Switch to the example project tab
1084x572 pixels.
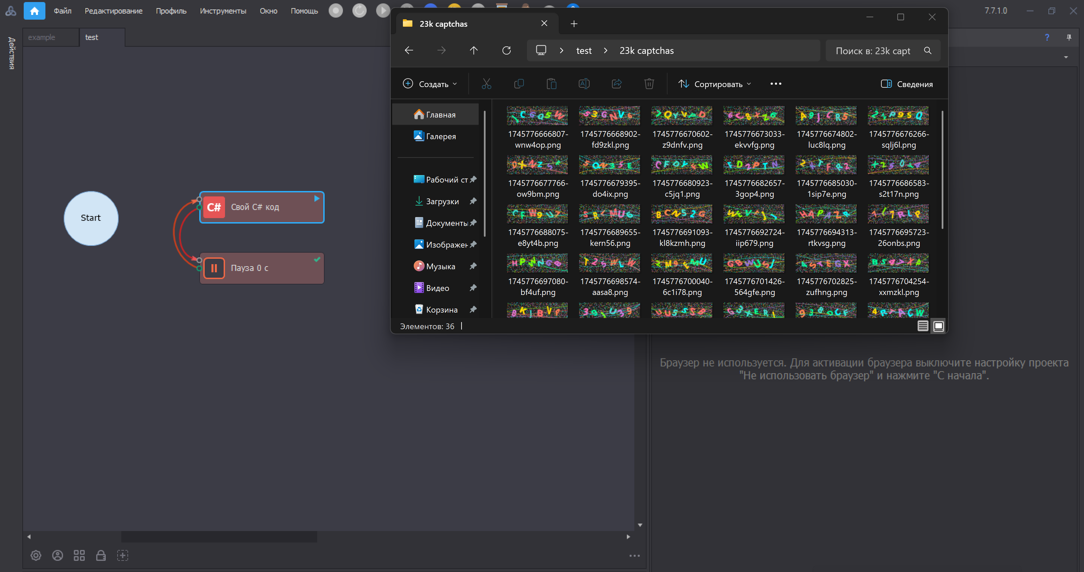(42, 38)
